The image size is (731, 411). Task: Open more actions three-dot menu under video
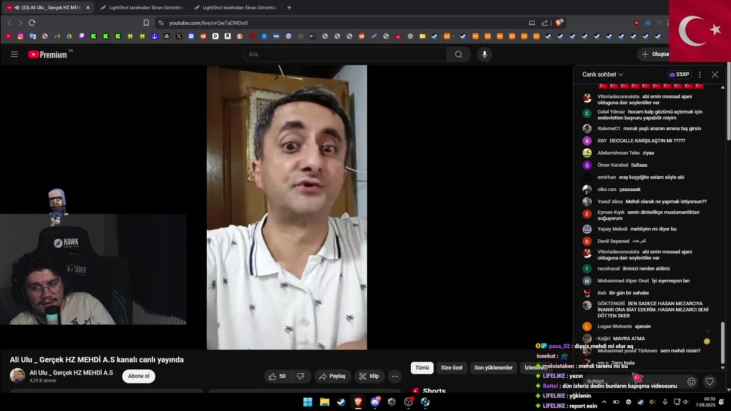pos(395,376)
